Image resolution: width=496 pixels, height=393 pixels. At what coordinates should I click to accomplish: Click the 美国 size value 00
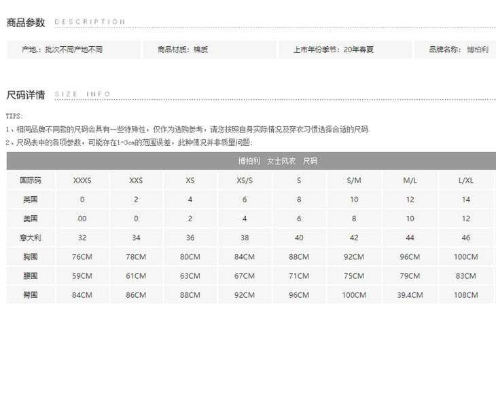[82, 219]
